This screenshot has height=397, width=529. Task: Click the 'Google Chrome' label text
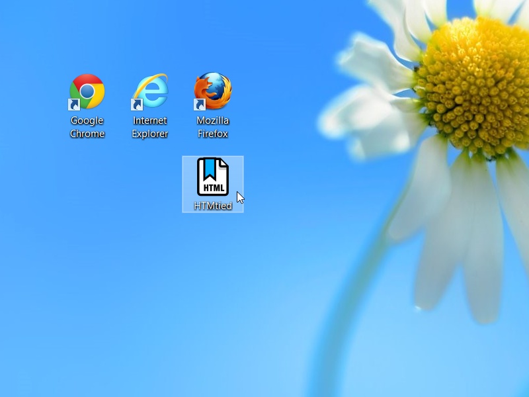pos(87,127)
